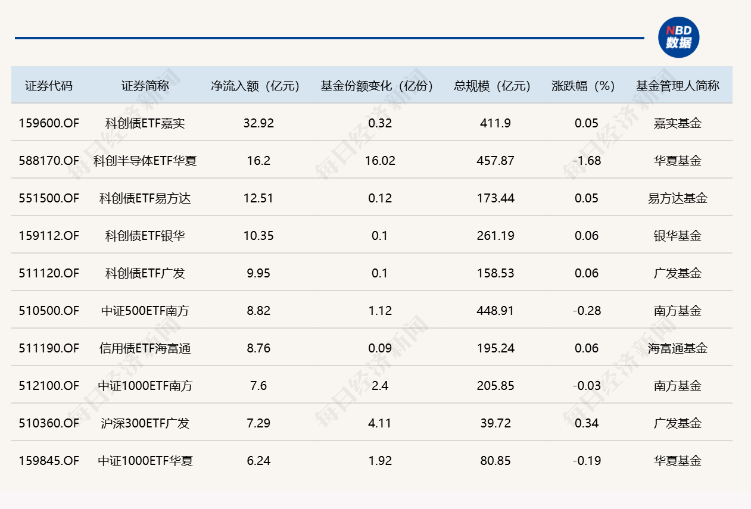Select net inflow value 9.95
Viewport: 751px width, 509px height.
coord(258,273)
